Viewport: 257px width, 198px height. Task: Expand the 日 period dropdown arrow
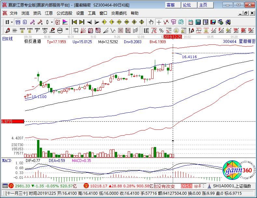tap(12, 22)
